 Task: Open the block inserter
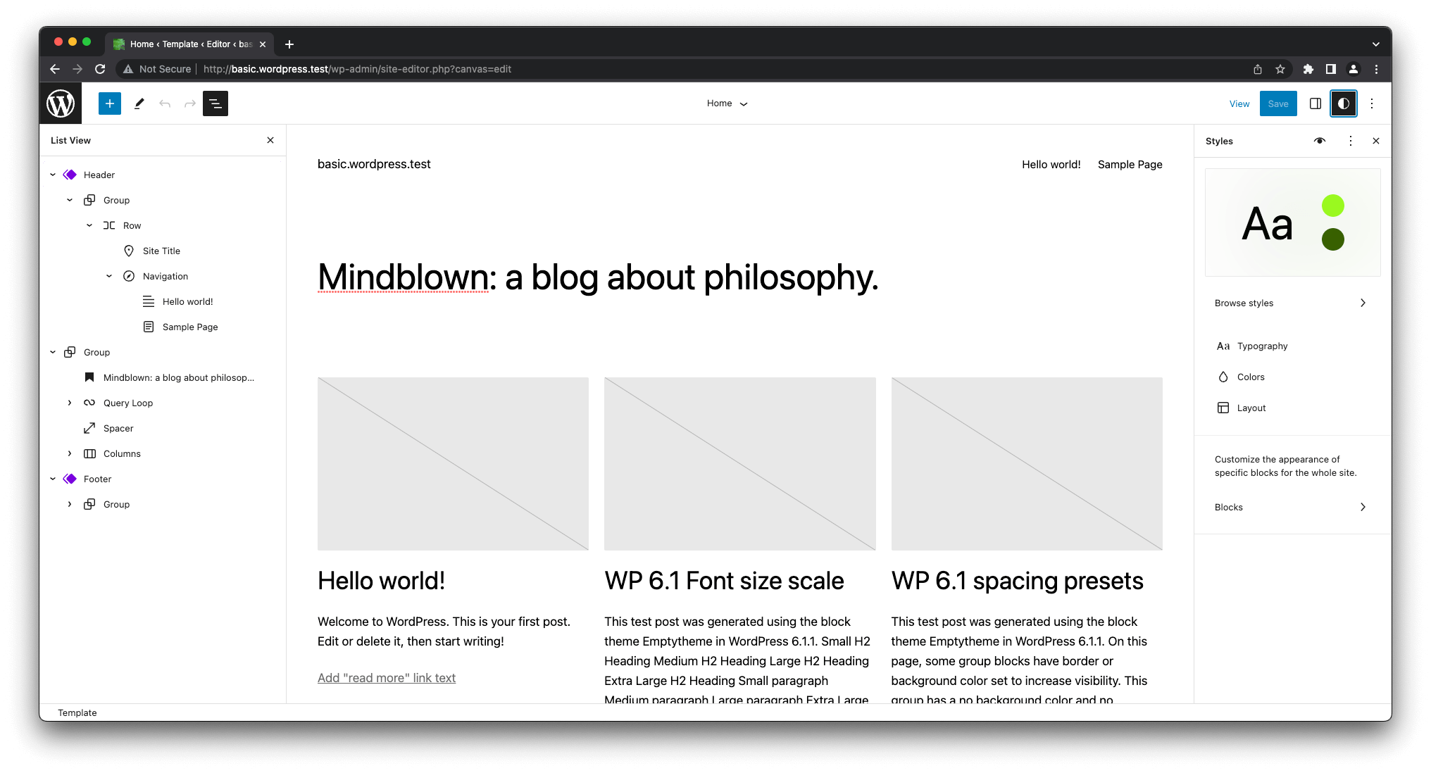click(x=109, y=103)
